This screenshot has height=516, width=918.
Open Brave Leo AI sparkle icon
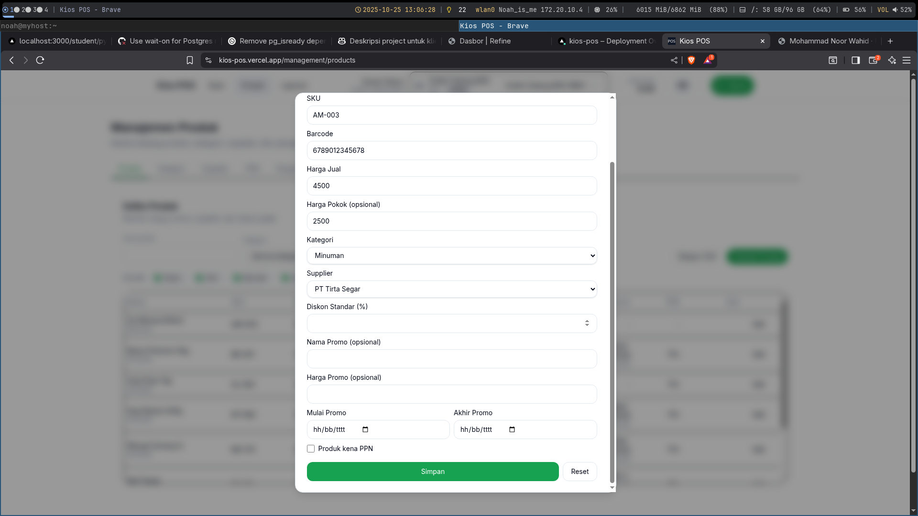[x=892, y=60]
